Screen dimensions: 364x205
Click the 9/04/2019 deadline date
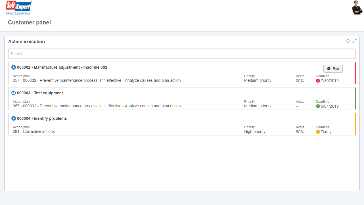(330, 106)
